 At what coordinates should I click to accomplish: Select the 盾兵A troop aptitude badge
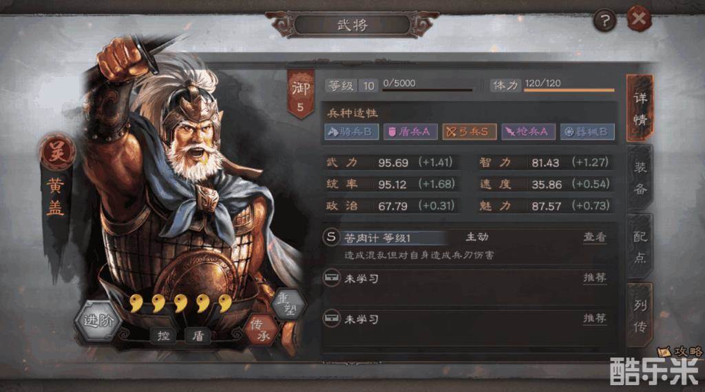click(410, 132)
